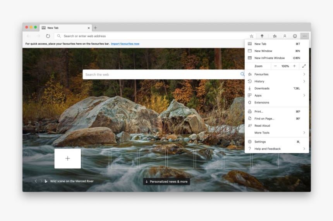Open the favourites list toolbar icon
Screen dimensions: 333x221
point(275,36)
